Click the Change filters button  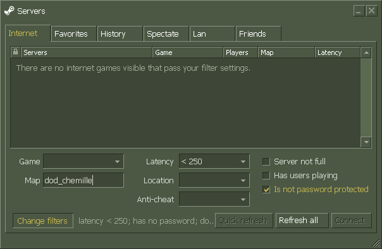point(43,221)
